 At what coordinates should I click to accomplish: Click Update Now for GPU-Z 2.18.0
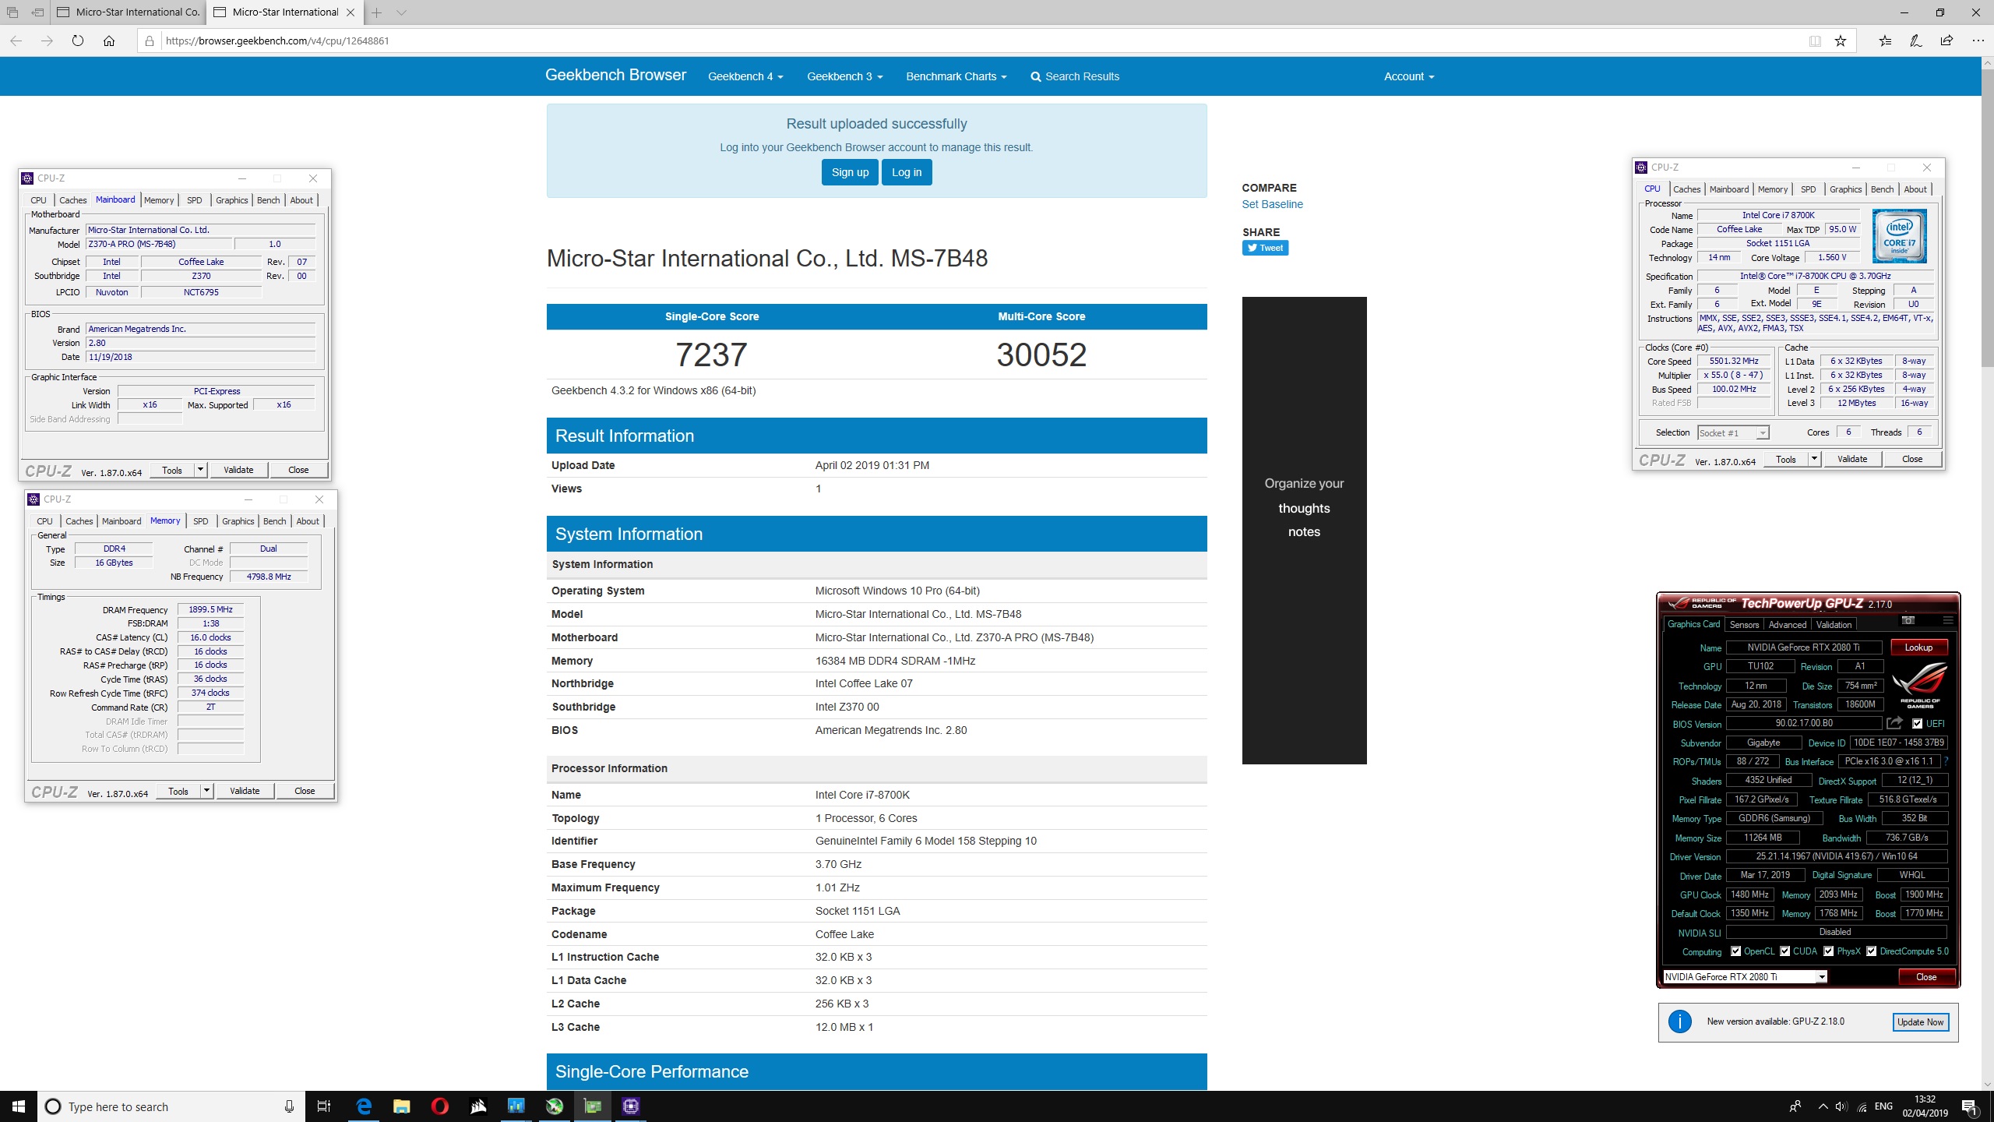tap(1921, 1022)
